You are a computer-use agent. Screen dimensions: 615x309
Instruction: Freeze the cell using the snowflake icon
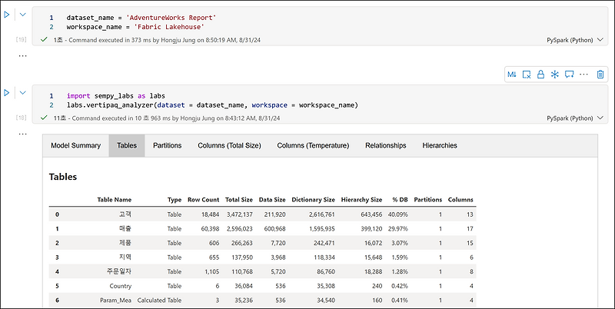(554, 75)
